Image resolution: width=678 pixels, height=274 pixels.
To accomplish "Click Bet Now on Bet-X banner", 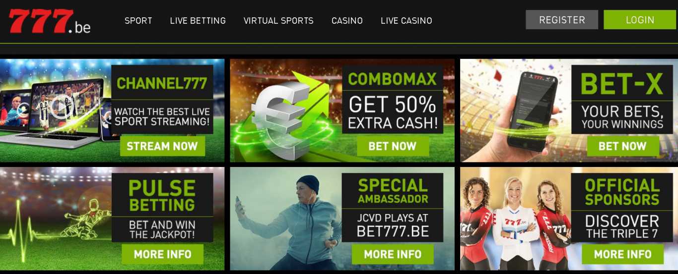I will pyautogui.click(x=622, y=146).
